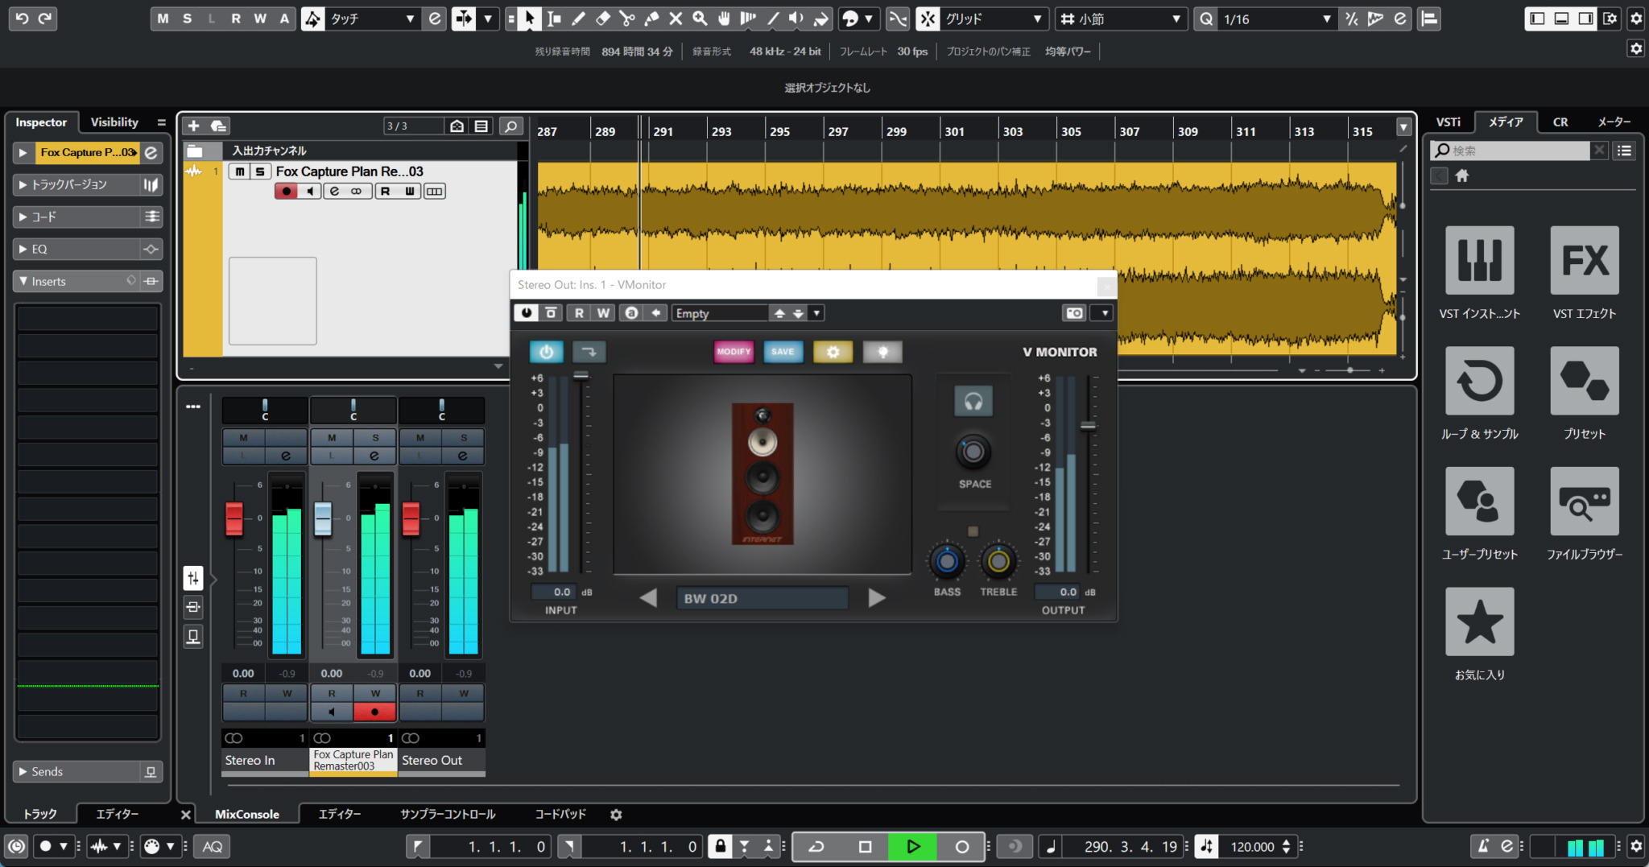Click BW 02D speaker name display
Image resolution: width=1649 pixels, height=867 pixels.
tap(762, 598)
